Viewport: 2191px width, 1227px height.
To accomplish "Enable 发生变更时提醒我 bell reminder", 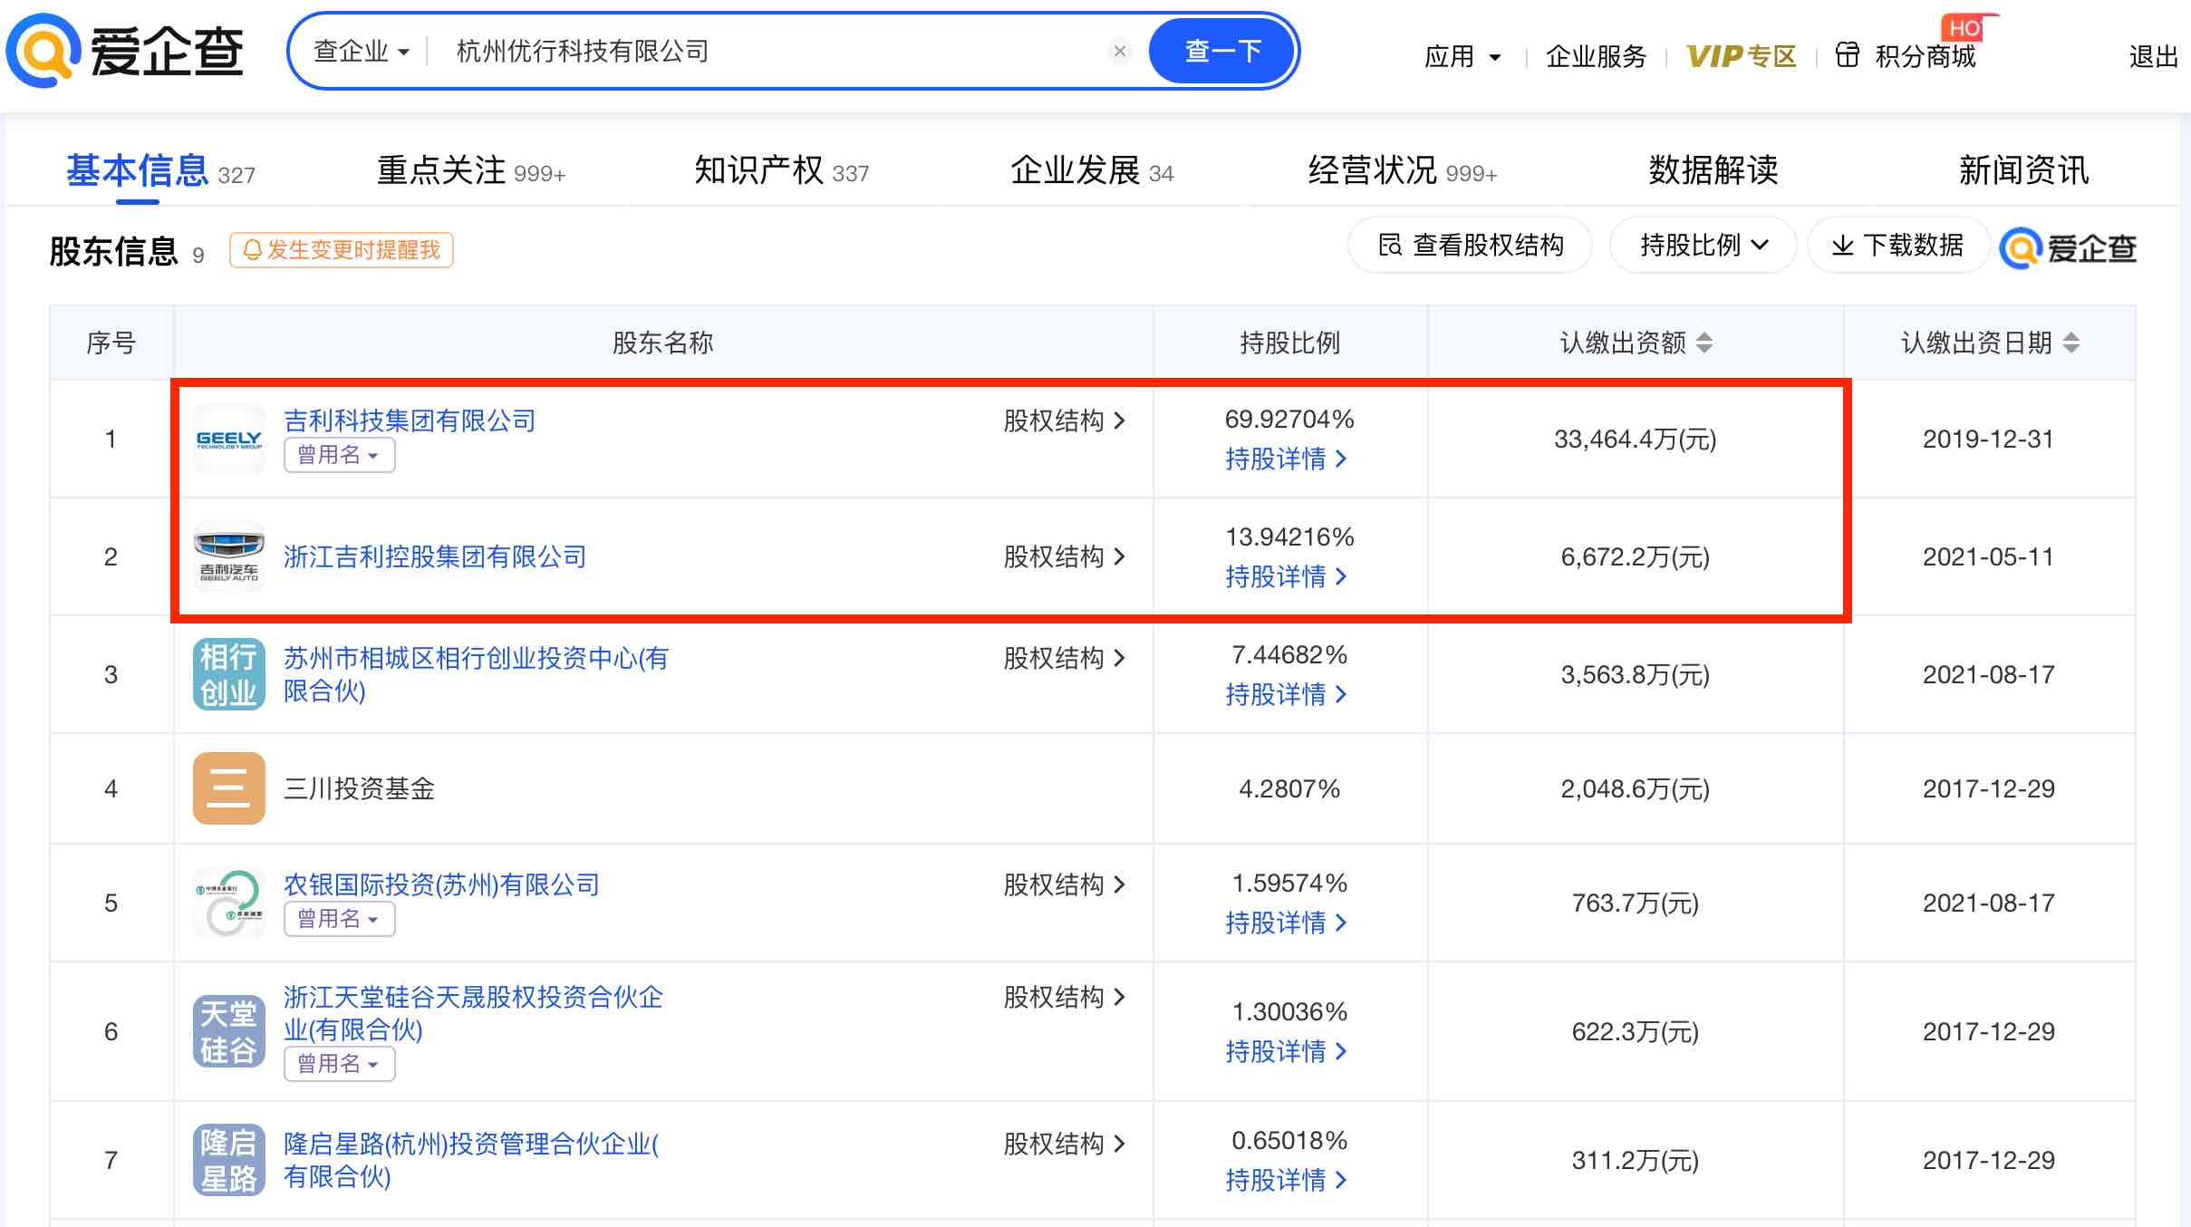I will (342, 250).
